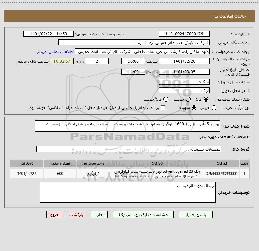
Task: Open the اطلاعات تماس خریدار link
Action: click(55, 52)
